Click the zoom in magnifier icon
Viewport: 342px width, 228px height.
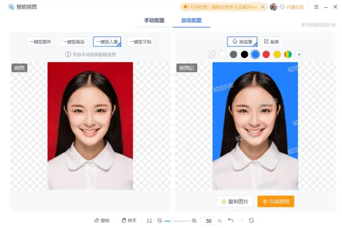point(194,221)
